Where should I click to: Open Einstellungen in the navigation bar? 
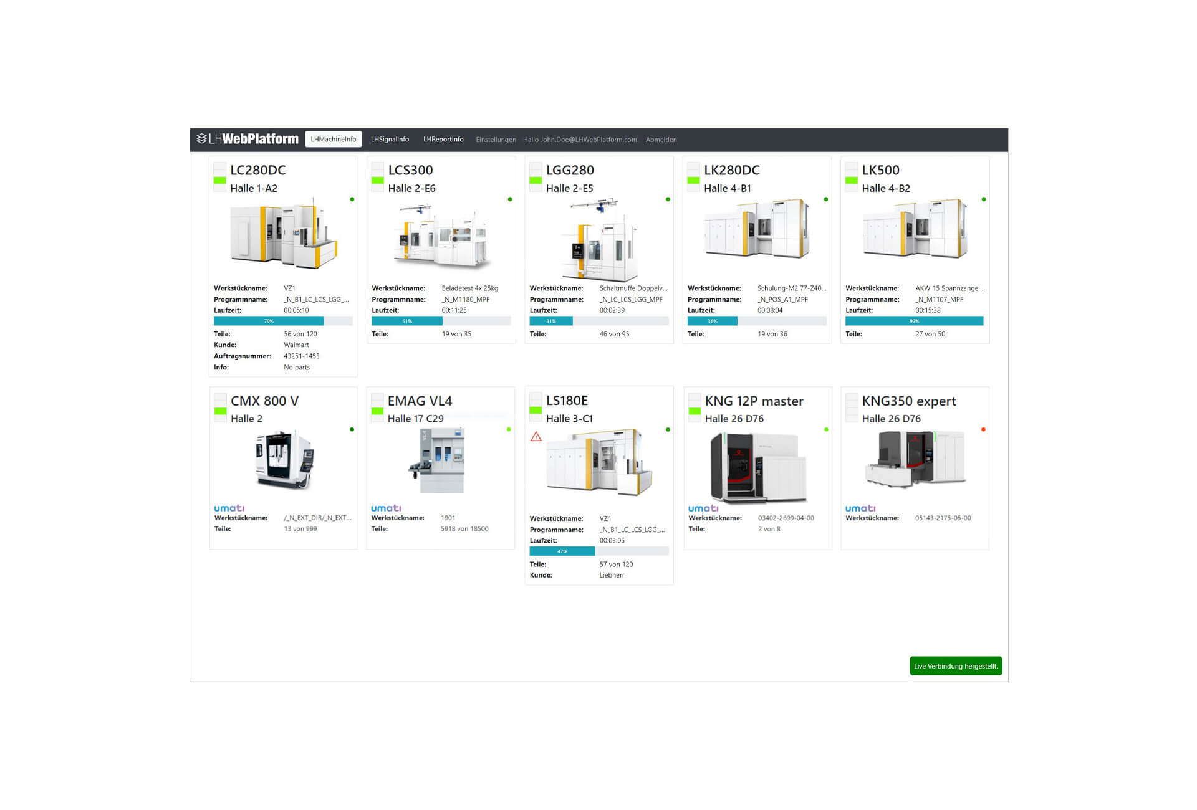496,140
